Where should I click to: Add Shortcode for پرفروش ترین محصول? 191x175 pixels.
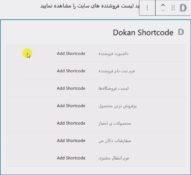[x=71, y=106]
